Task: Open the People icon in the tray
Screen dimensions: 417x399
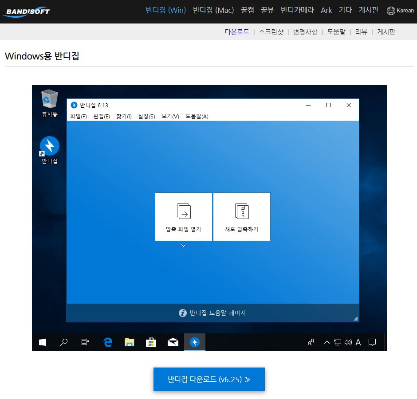Action: coord(311,342)
